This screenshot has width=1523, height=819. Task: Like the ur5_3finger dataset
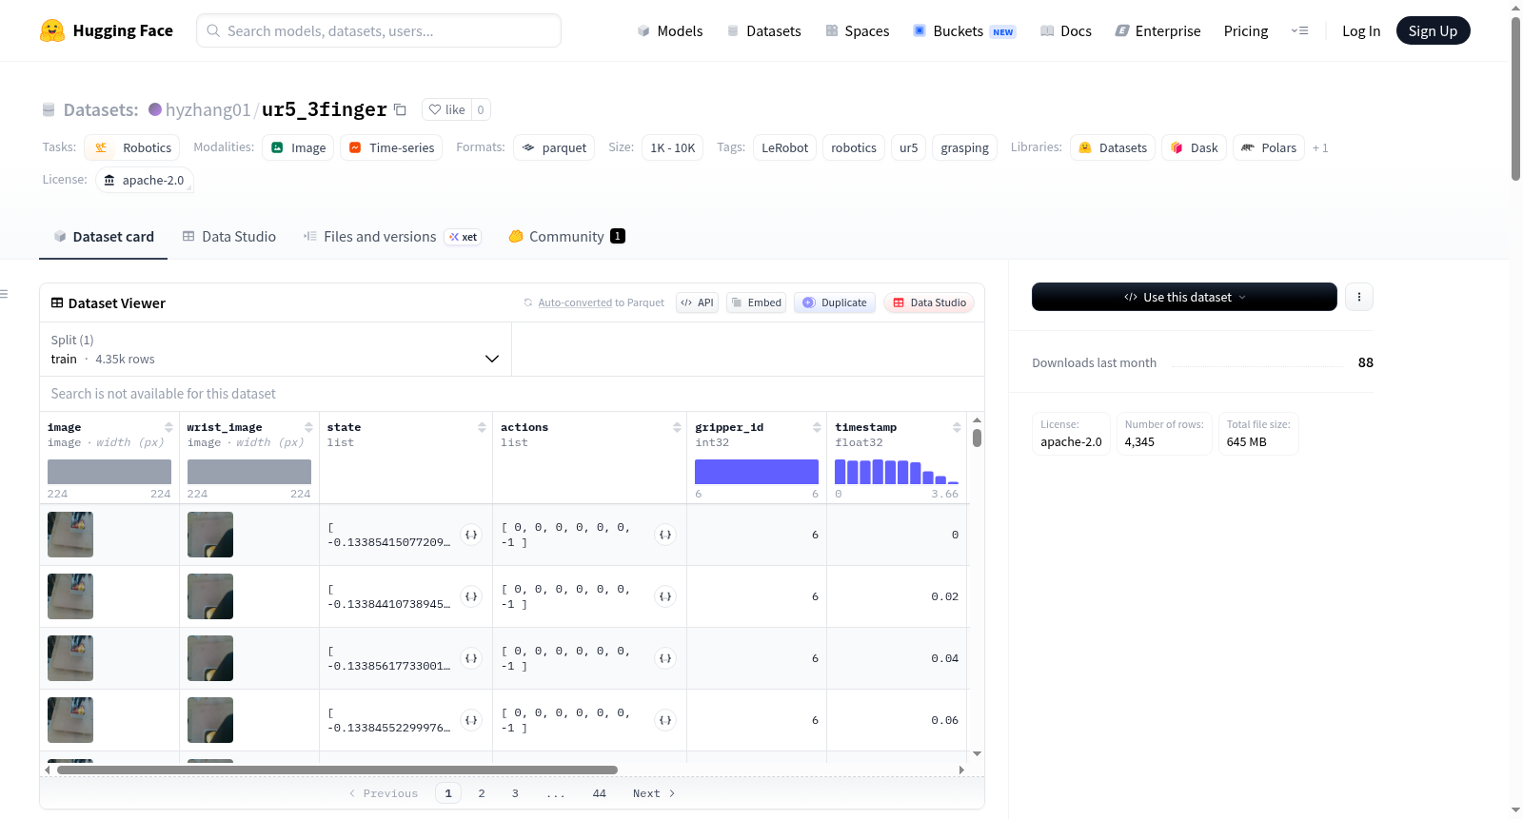(446, 109)
